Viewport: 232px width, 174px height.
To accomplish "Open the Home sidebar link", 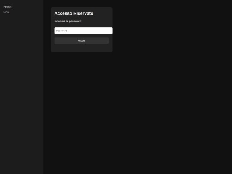I will point(7,7).
